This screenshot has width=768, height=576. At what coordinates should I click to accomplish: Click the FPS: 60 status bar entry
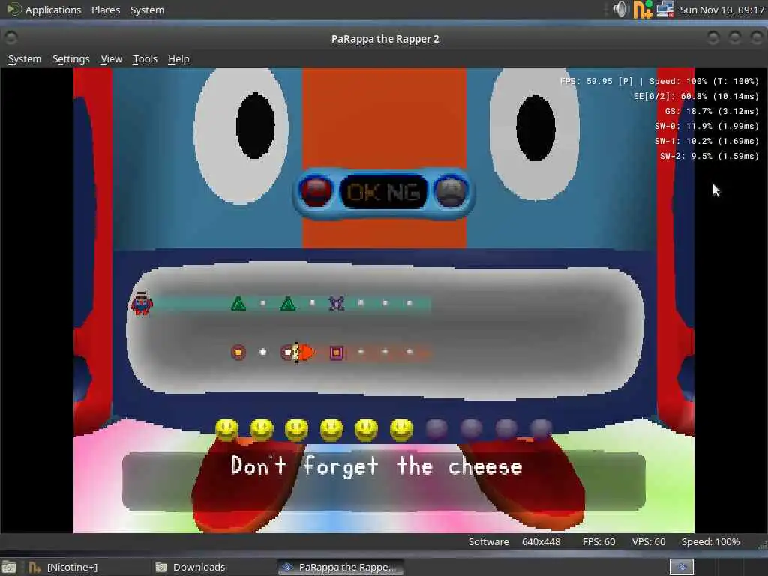(x=598, y=541)
